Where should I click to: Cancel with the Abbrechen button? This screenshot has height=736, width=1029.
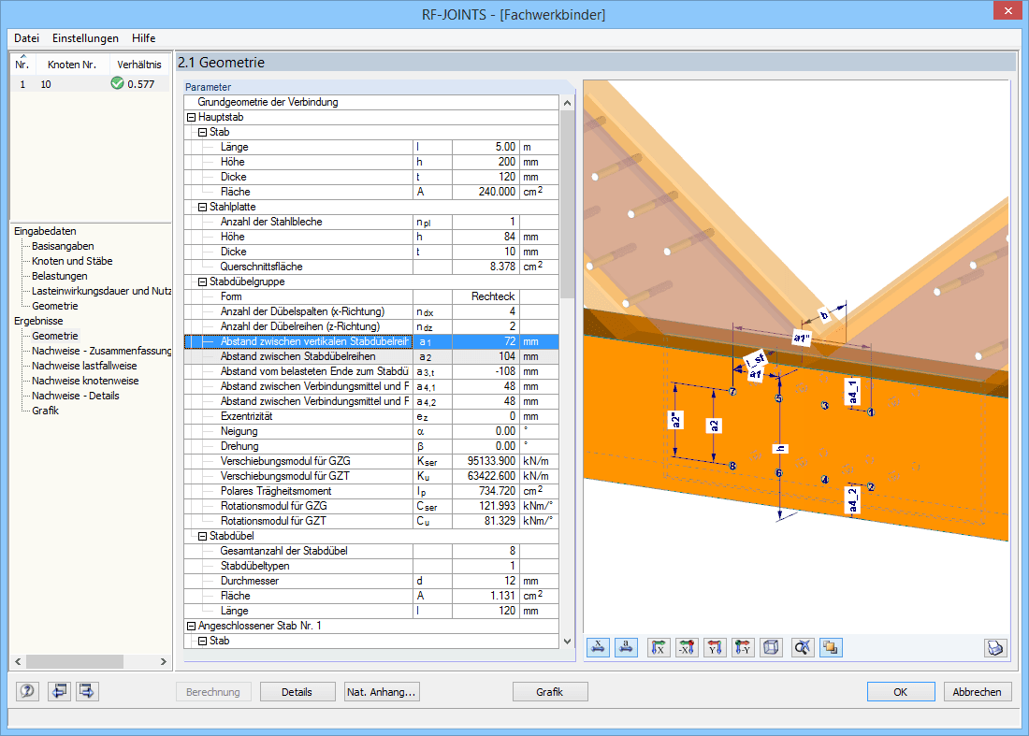tap(978, 692)
